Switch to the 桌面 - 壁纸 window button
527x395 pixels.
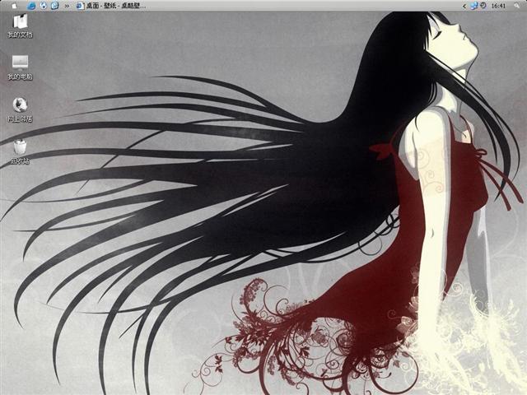pos(111,6)
